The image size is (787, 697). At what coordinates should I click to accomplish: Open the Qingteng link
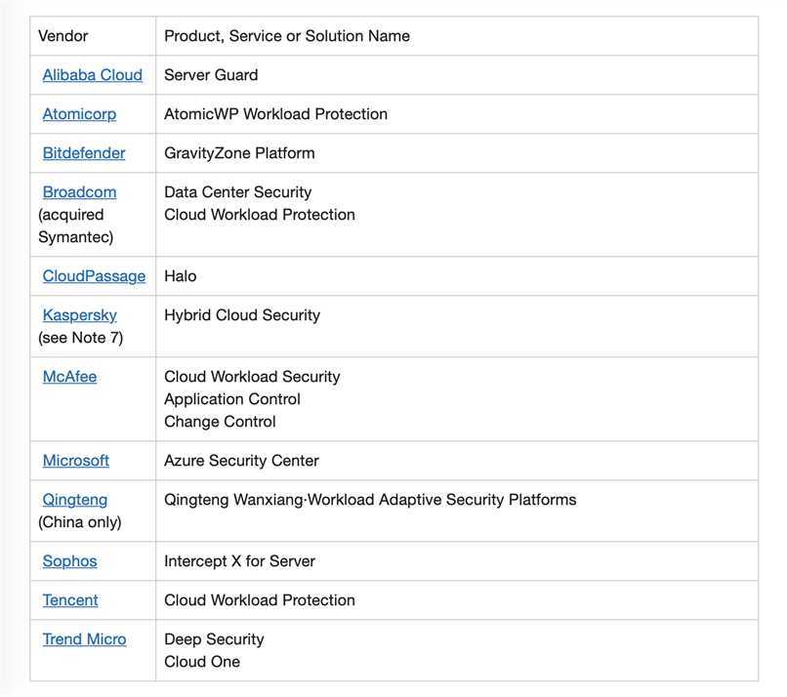(75, 500)
